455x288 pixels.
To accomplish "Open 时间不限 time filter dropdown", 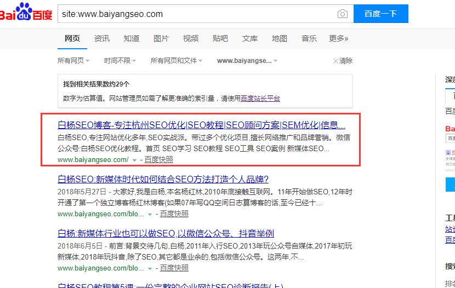I will click(x=120, y=61).
